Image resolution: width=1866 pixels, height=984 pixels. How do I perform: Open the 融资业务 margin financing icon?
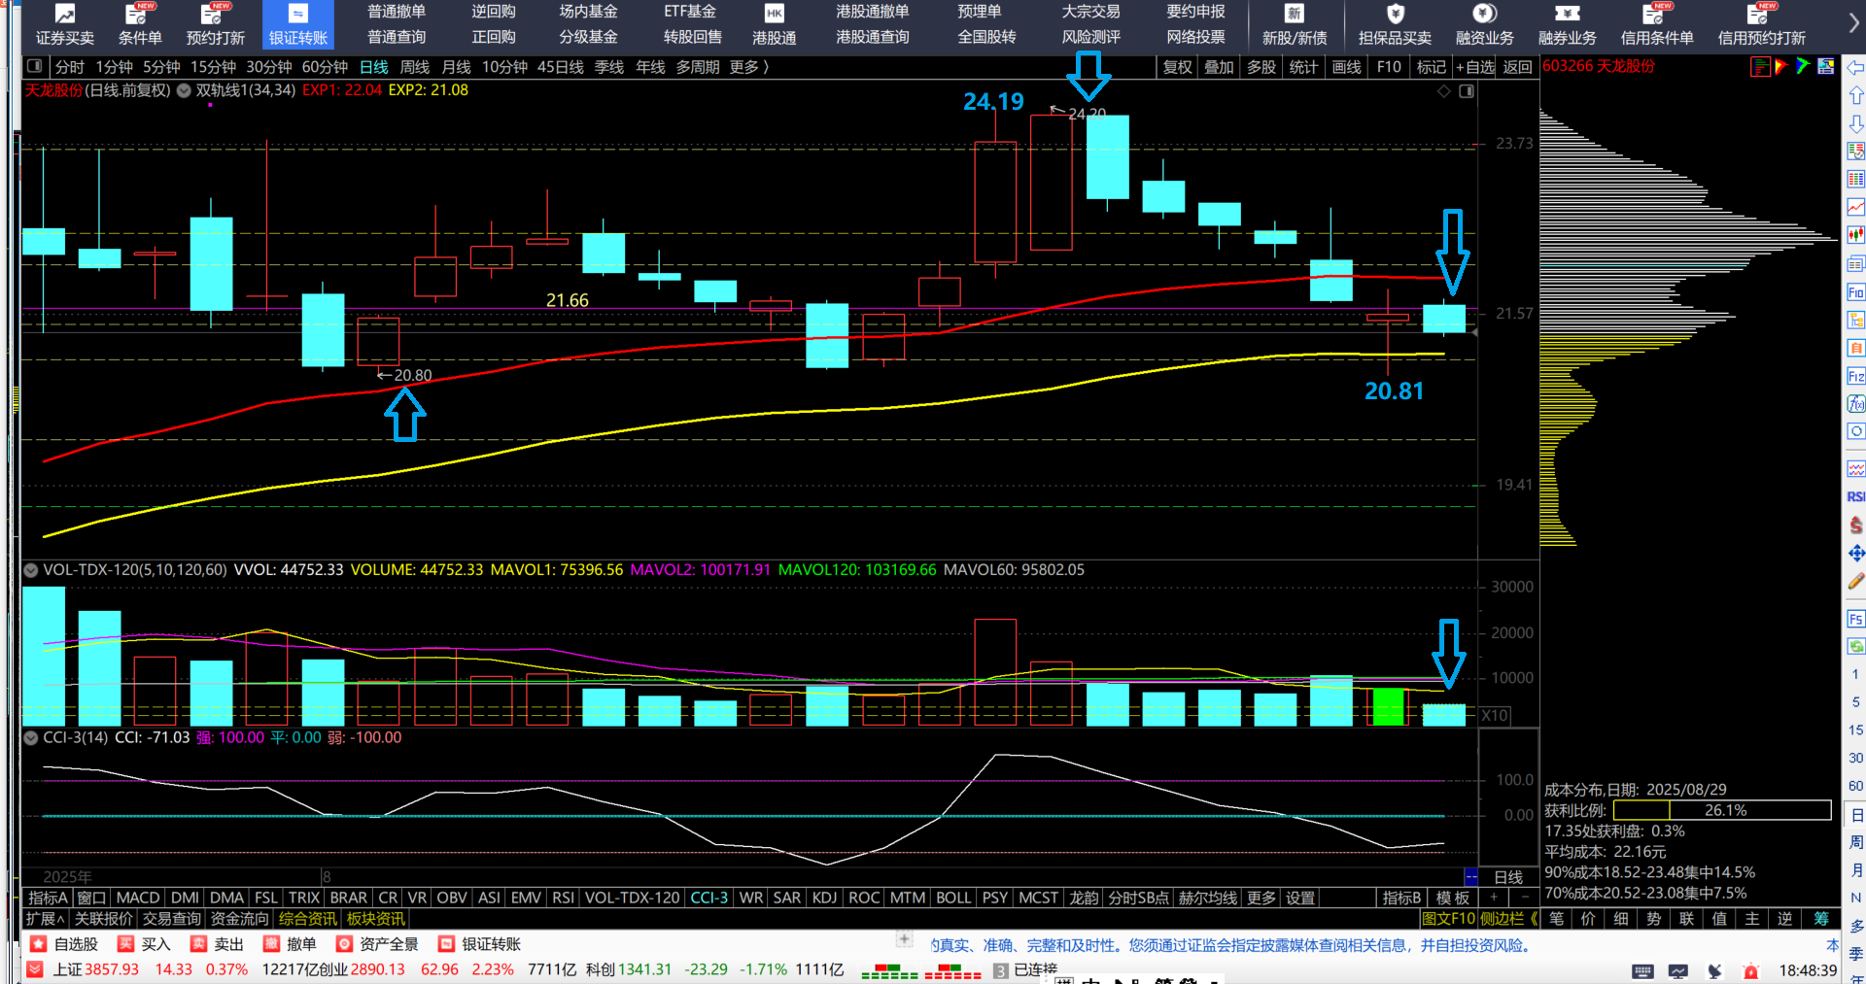1484,25
